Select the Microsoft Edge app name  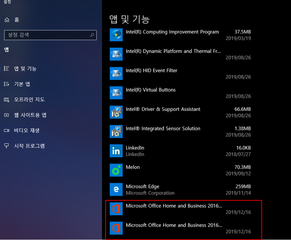tap(143, 187)
